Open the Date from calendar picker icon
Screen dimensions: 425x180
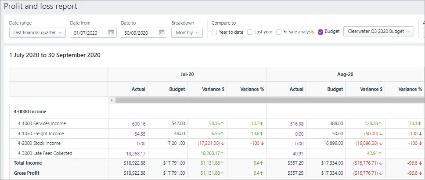point(111,32)
